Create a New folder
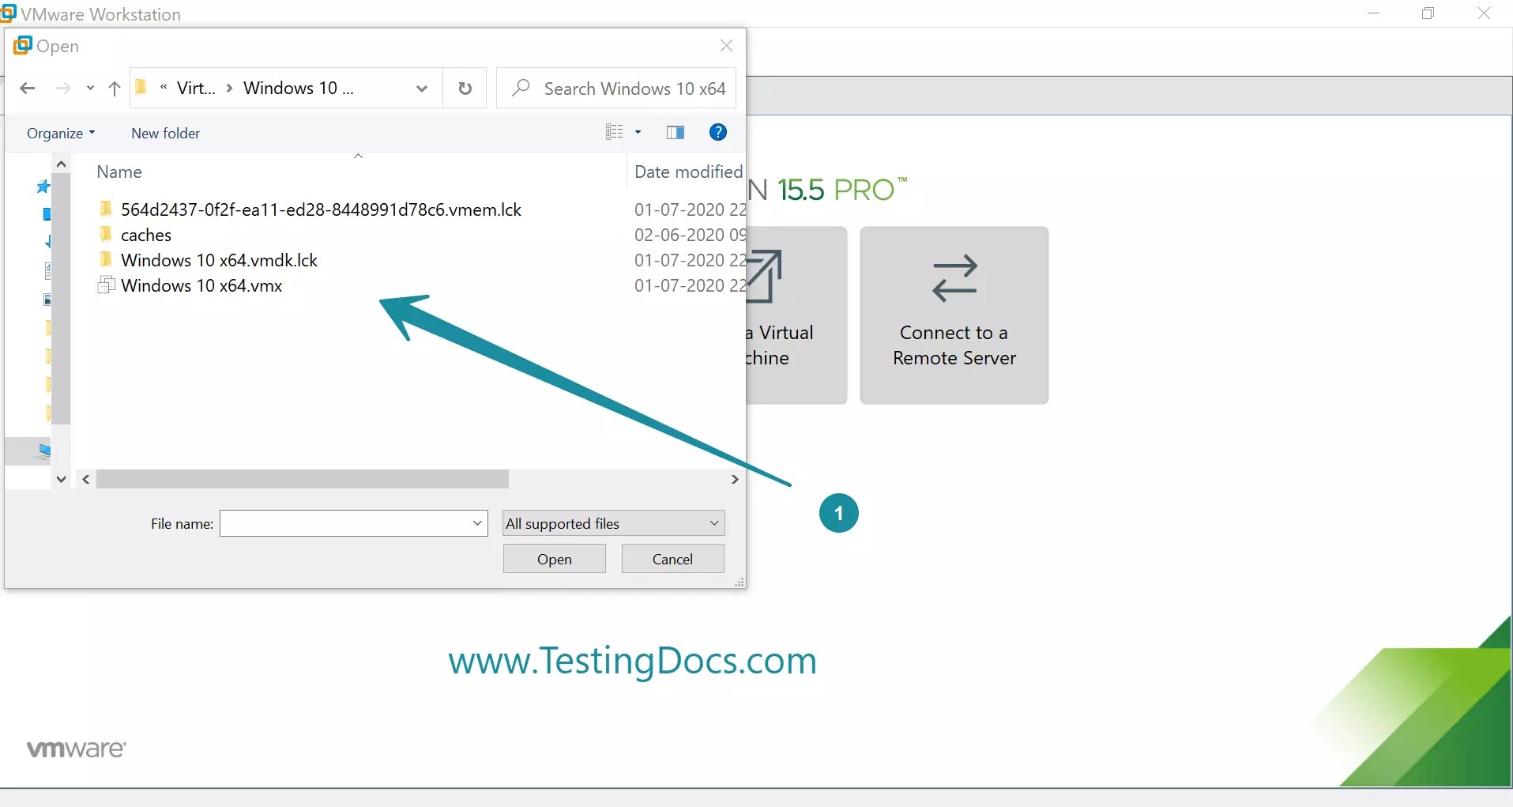 click(x=166, y=134)
